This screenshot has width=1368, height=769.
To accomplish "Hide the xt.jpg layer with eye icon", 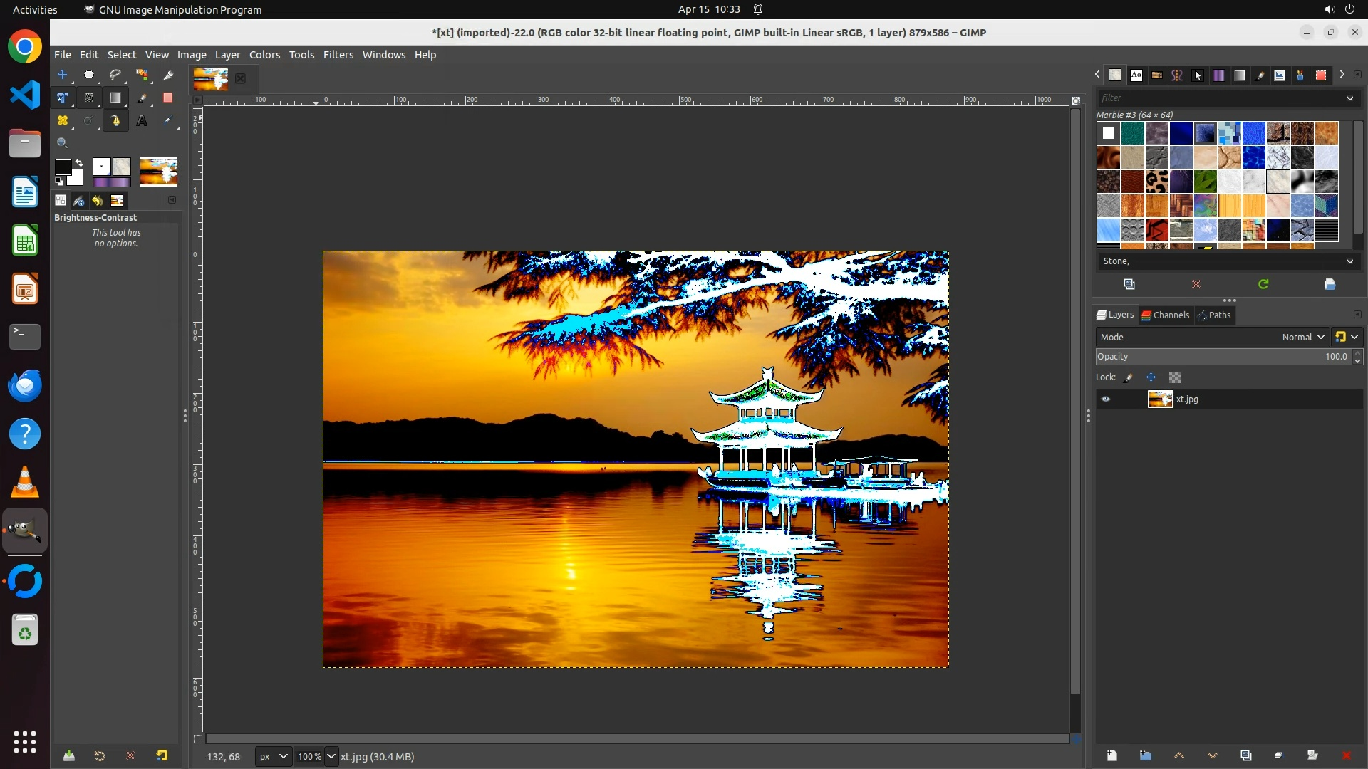I will pyautogui.click(x=1106, y=399).
